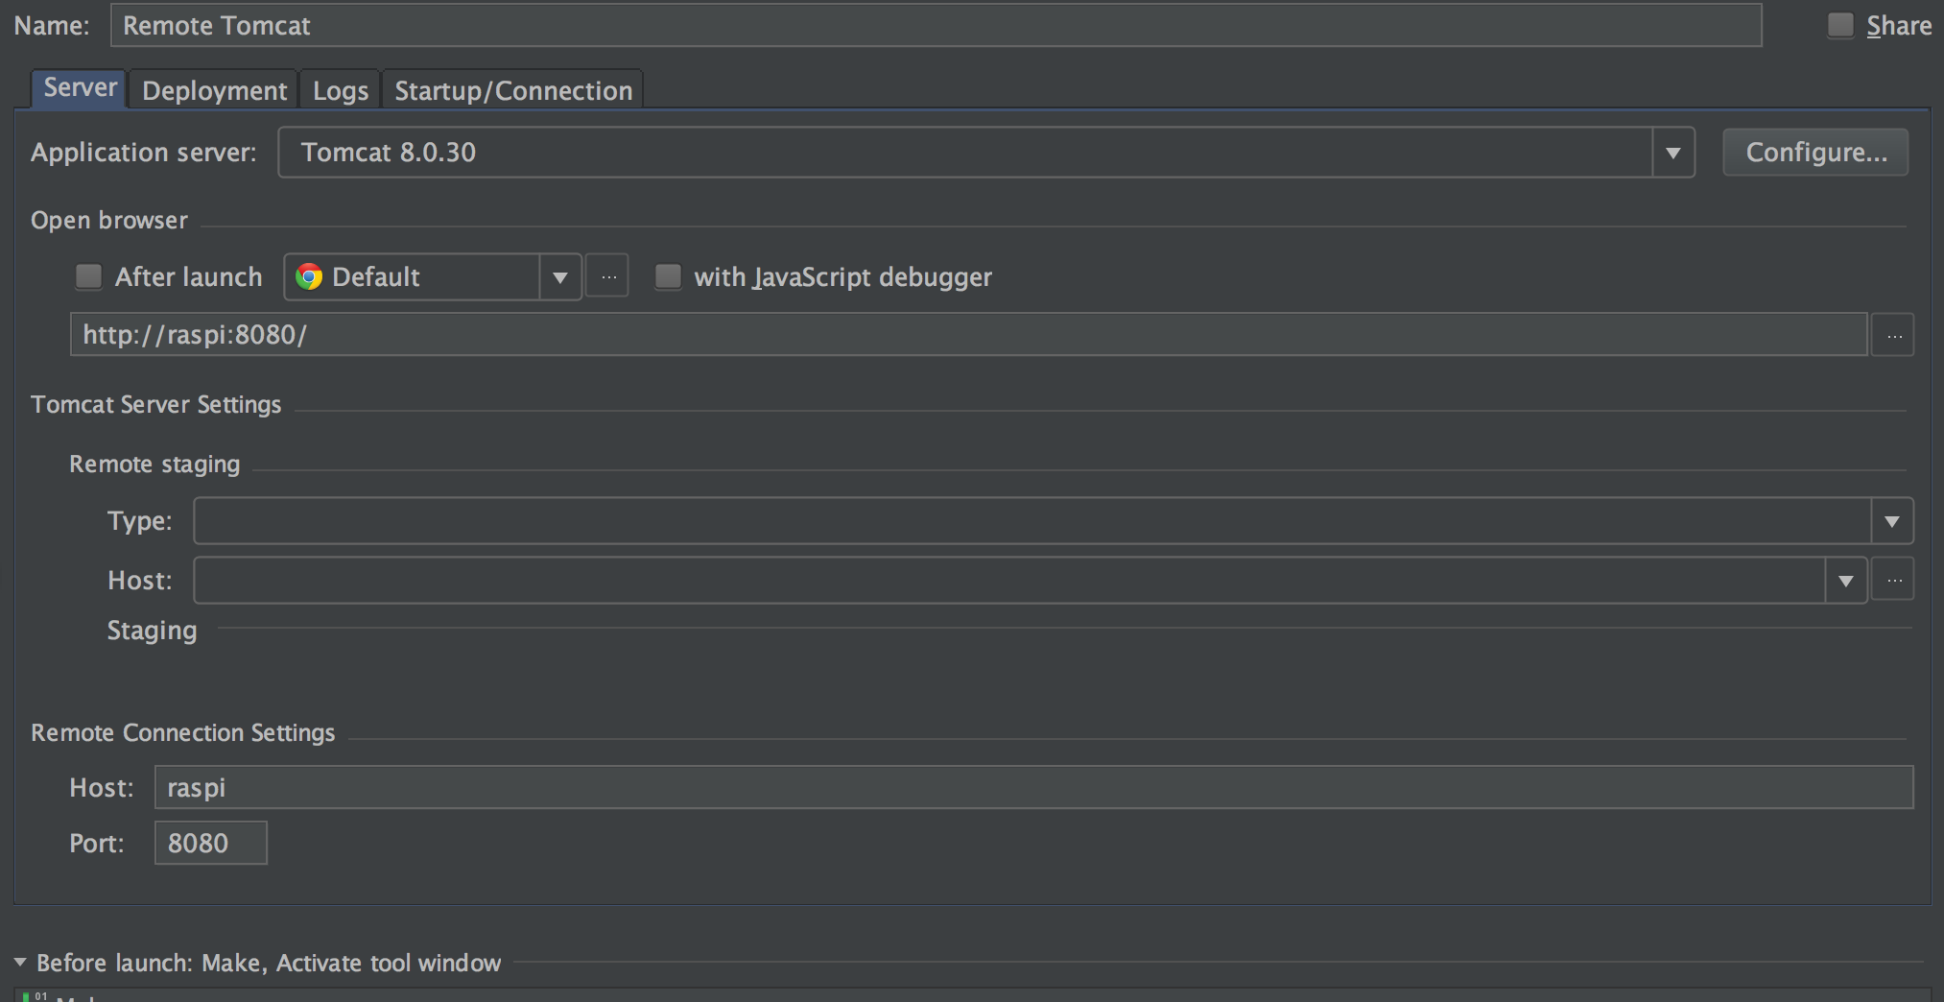Click the Name field containing Remote Tomcat

click(x=936, y=26)
